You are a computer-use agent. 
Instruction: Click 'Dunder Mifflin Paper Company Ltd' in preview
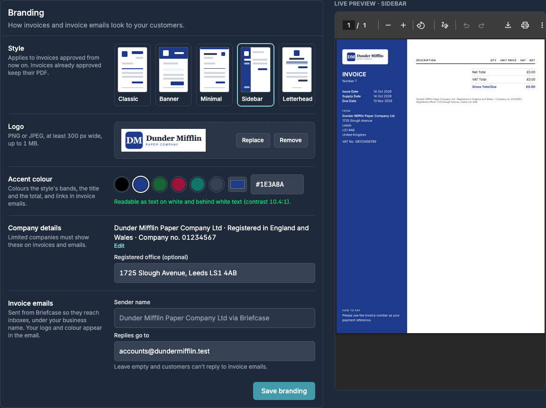coord(368,116)
